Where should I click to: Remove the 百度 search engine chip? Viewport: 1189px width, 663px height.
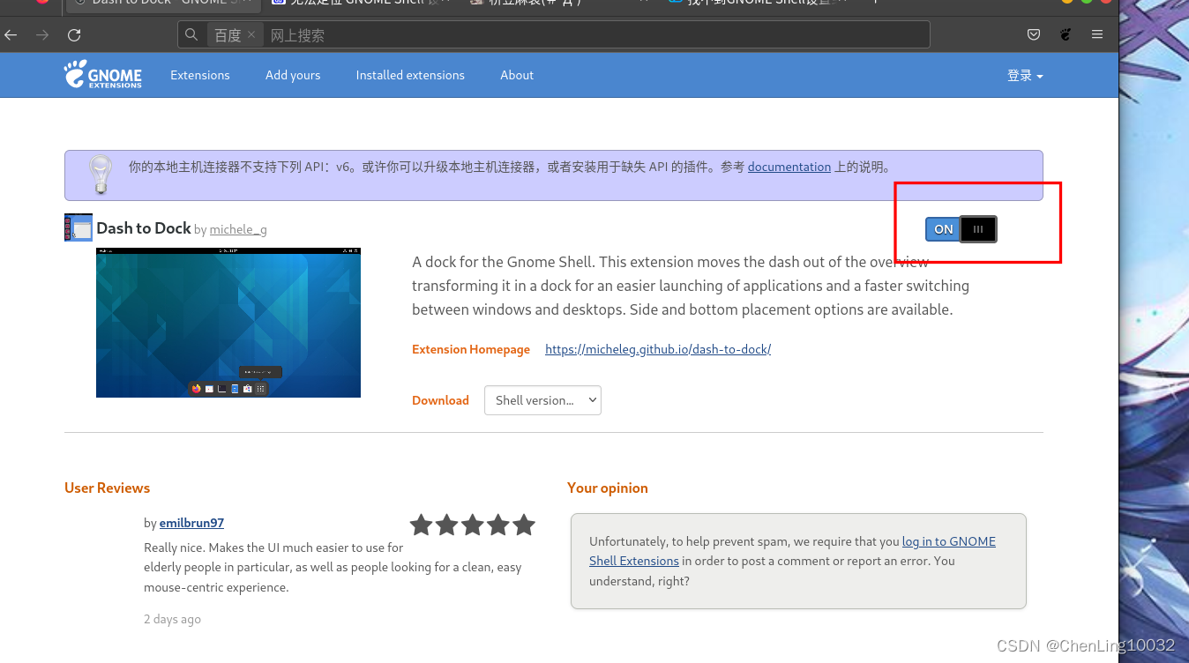pos(251,34)
